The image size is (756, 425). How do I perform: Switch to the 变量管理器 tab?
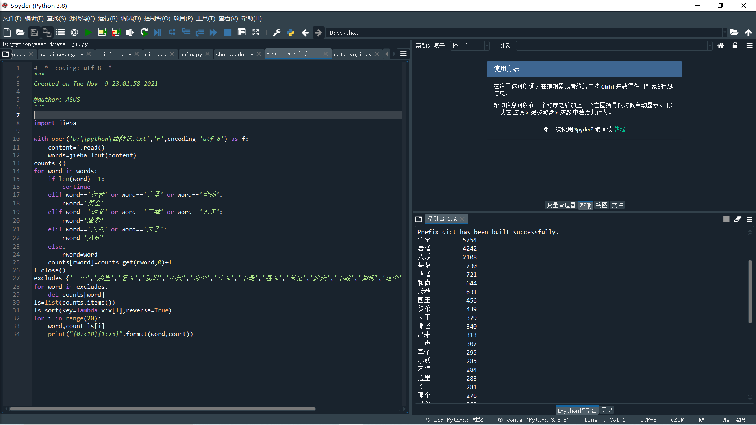coord(561,205)
